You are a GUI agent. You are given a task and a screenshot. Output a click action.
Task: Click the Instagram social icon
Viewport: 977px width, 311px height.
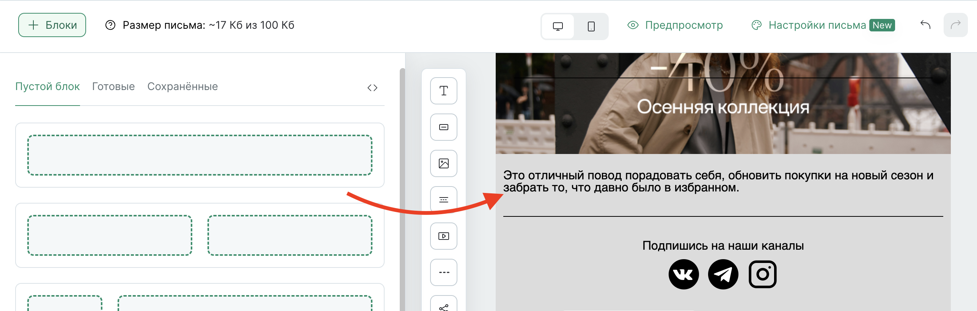pos(762,274)
